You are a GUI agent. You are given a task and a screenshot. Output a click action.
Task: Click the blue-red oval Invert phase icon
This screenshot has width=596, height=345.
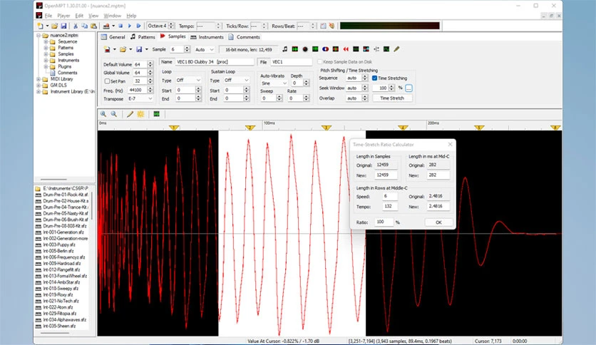(325, 49)
